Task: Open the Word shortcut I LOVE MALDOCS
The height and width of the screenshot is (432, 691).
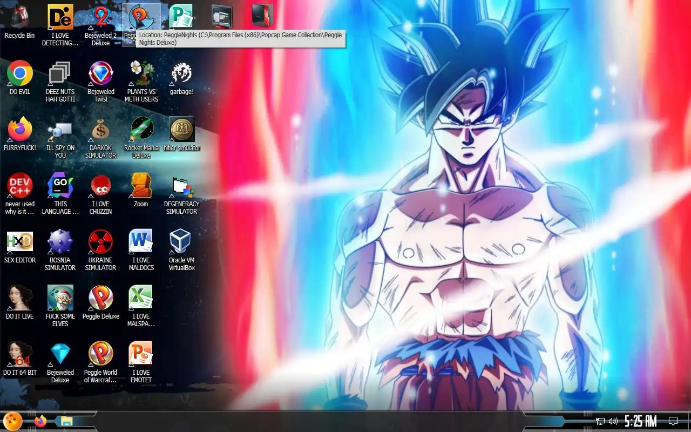Action: coord(141,241)
